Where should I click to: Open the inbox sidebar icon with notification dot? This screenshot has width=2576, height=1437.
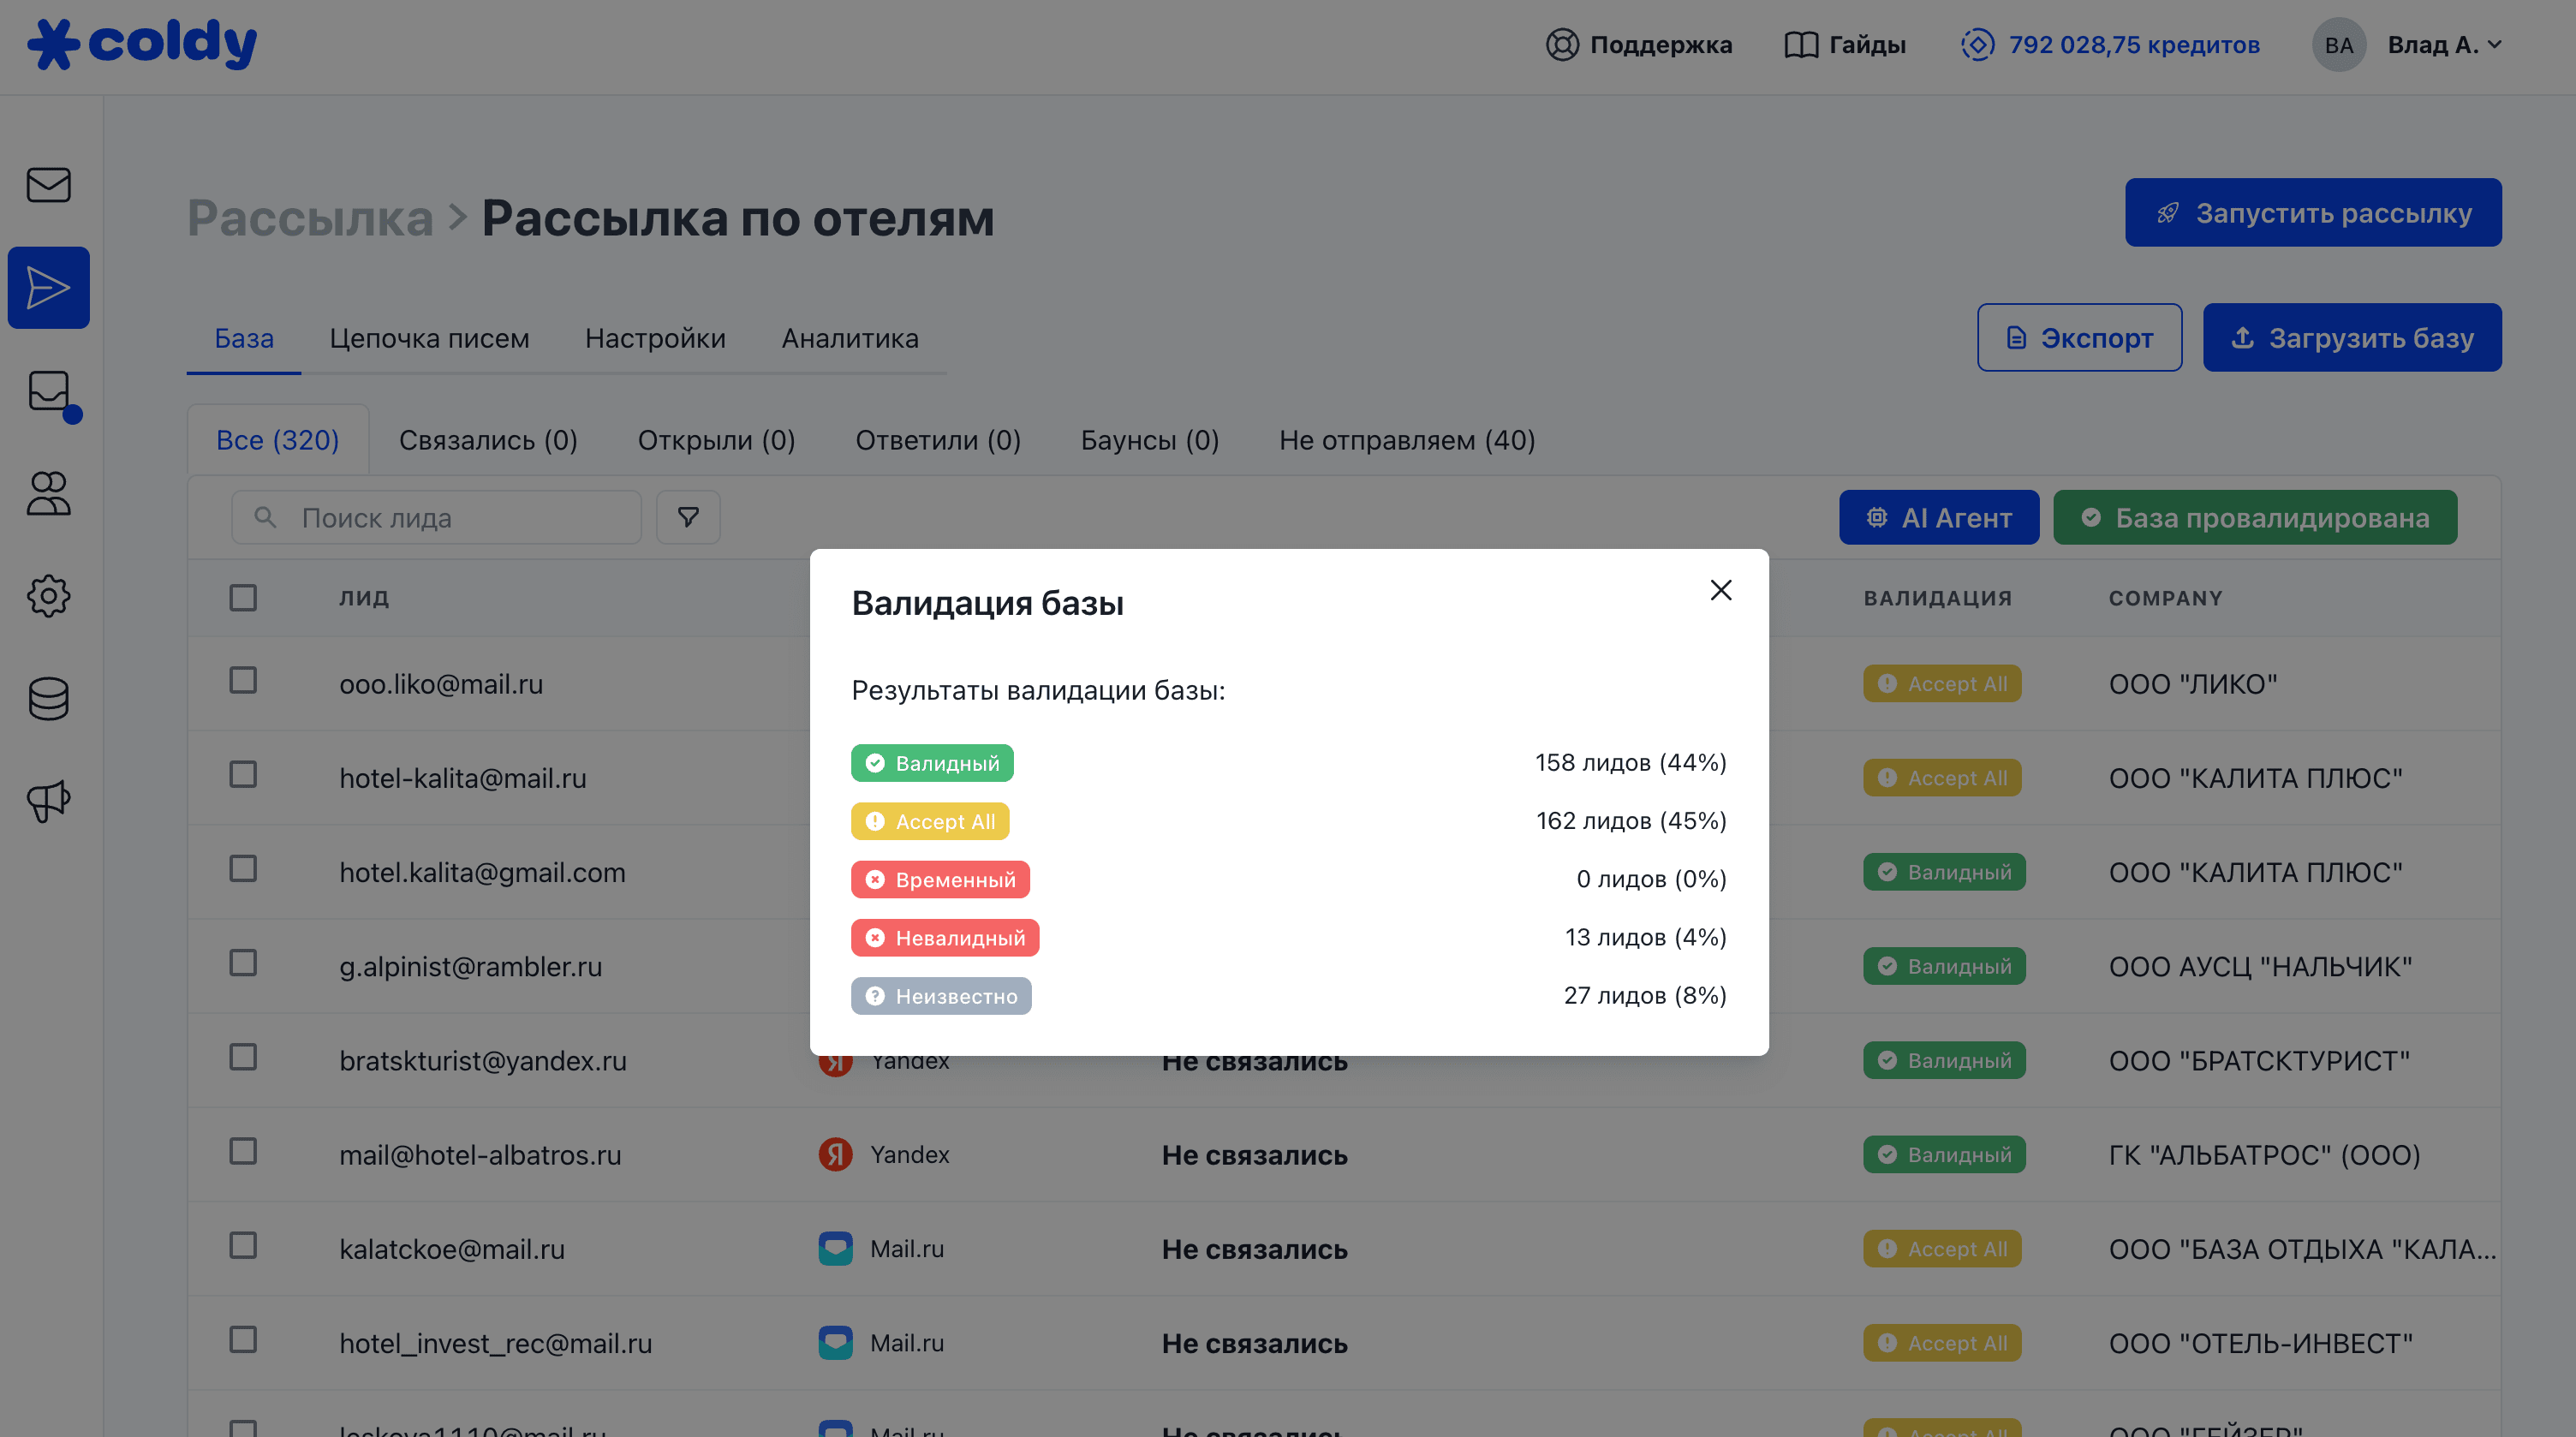[50, 393]
